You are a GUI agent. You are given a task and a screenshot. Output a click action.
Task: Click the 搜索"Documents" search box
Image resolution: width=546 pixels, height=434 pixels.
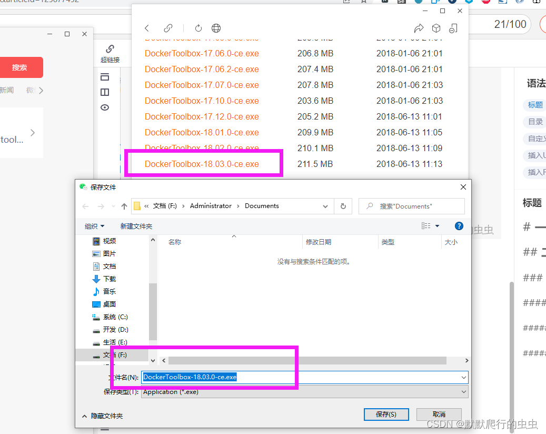tap(412, 206)
